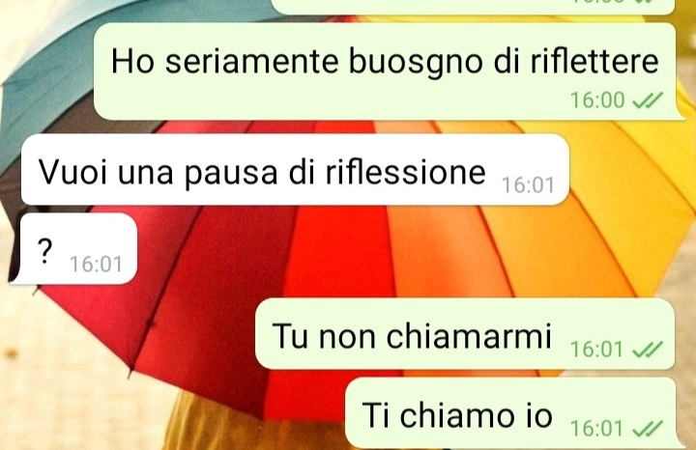Tap the 16:01 timestamp after "Ti chiamo io"
696x450 pixels.
[596, 429]
